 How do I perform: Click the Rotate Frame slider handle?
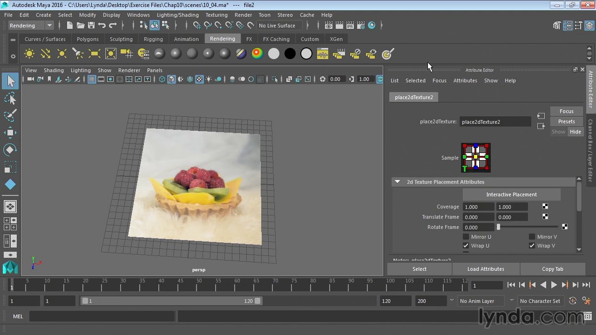(498, 227)
